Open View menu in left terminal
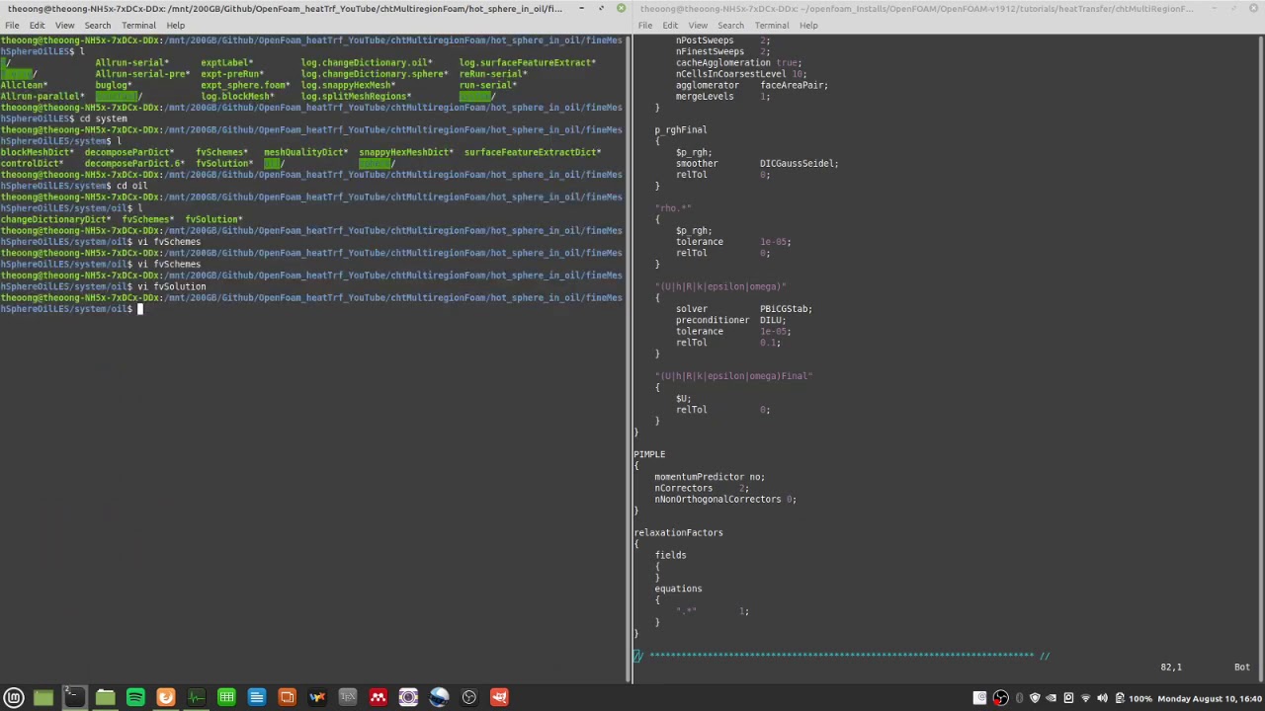Screen dimensions: 1265x711 point(64,25)
